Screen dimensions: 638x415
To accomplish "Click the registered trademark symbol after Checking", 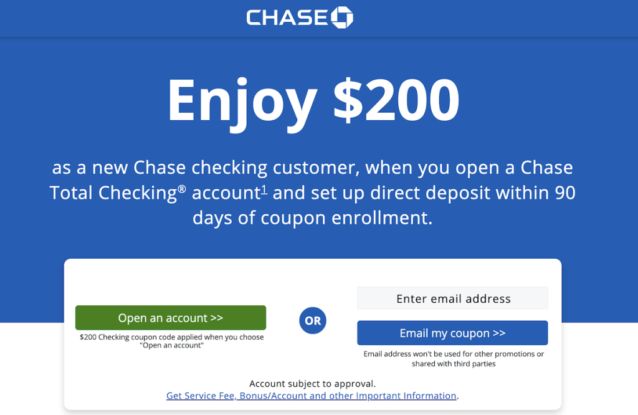I will pos(181,189).
